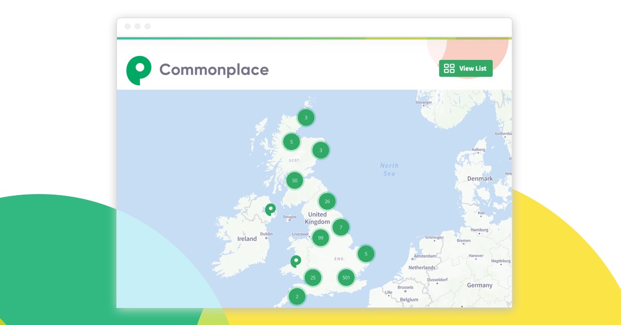Click the single pin in Northern Ireland

click(270, 210)
